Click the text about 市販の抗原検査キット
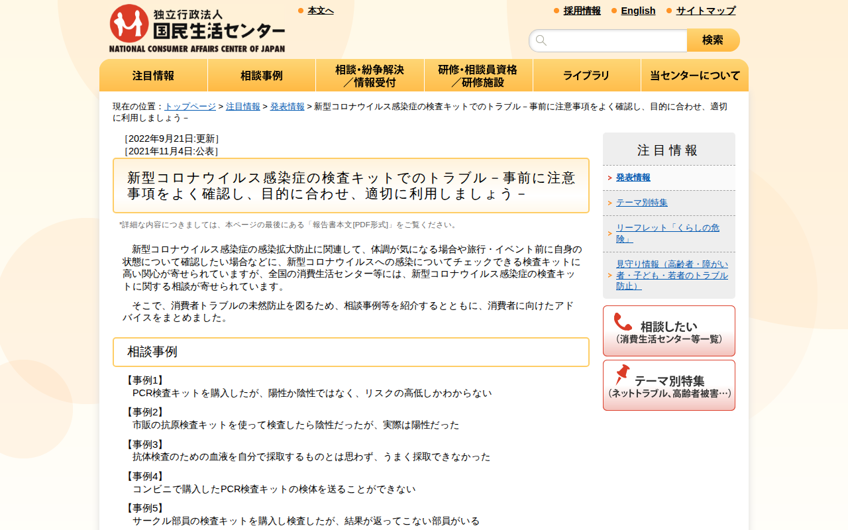This screenshot has width=848, height=530. 295,425
